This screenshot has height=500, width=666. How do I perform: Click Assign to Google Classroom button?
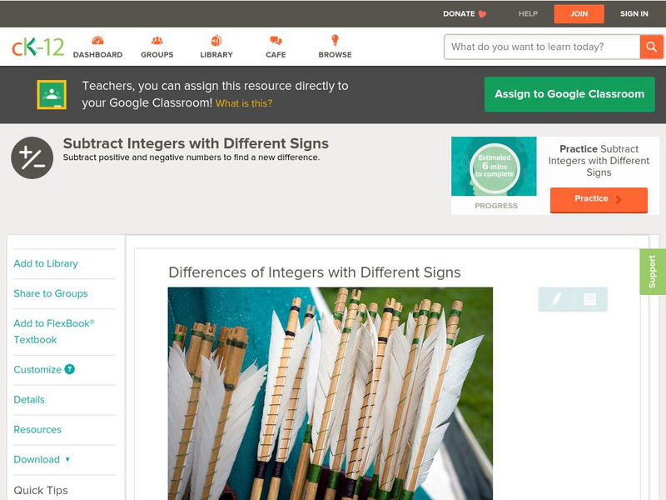[x=569, y=94]
